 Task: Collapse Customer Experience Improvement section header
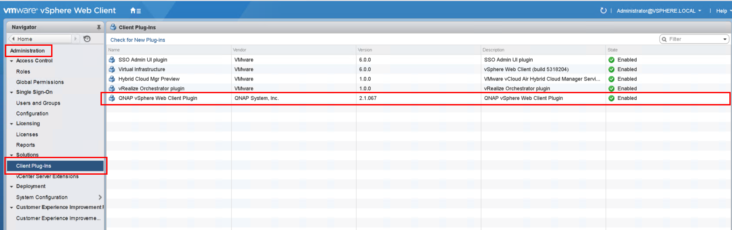[12, 207]
